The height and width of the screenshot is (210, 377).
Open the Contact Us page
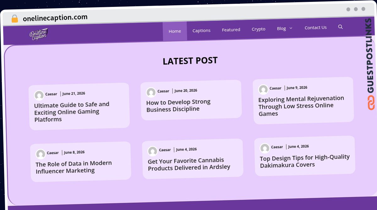(x=316, y=28)
